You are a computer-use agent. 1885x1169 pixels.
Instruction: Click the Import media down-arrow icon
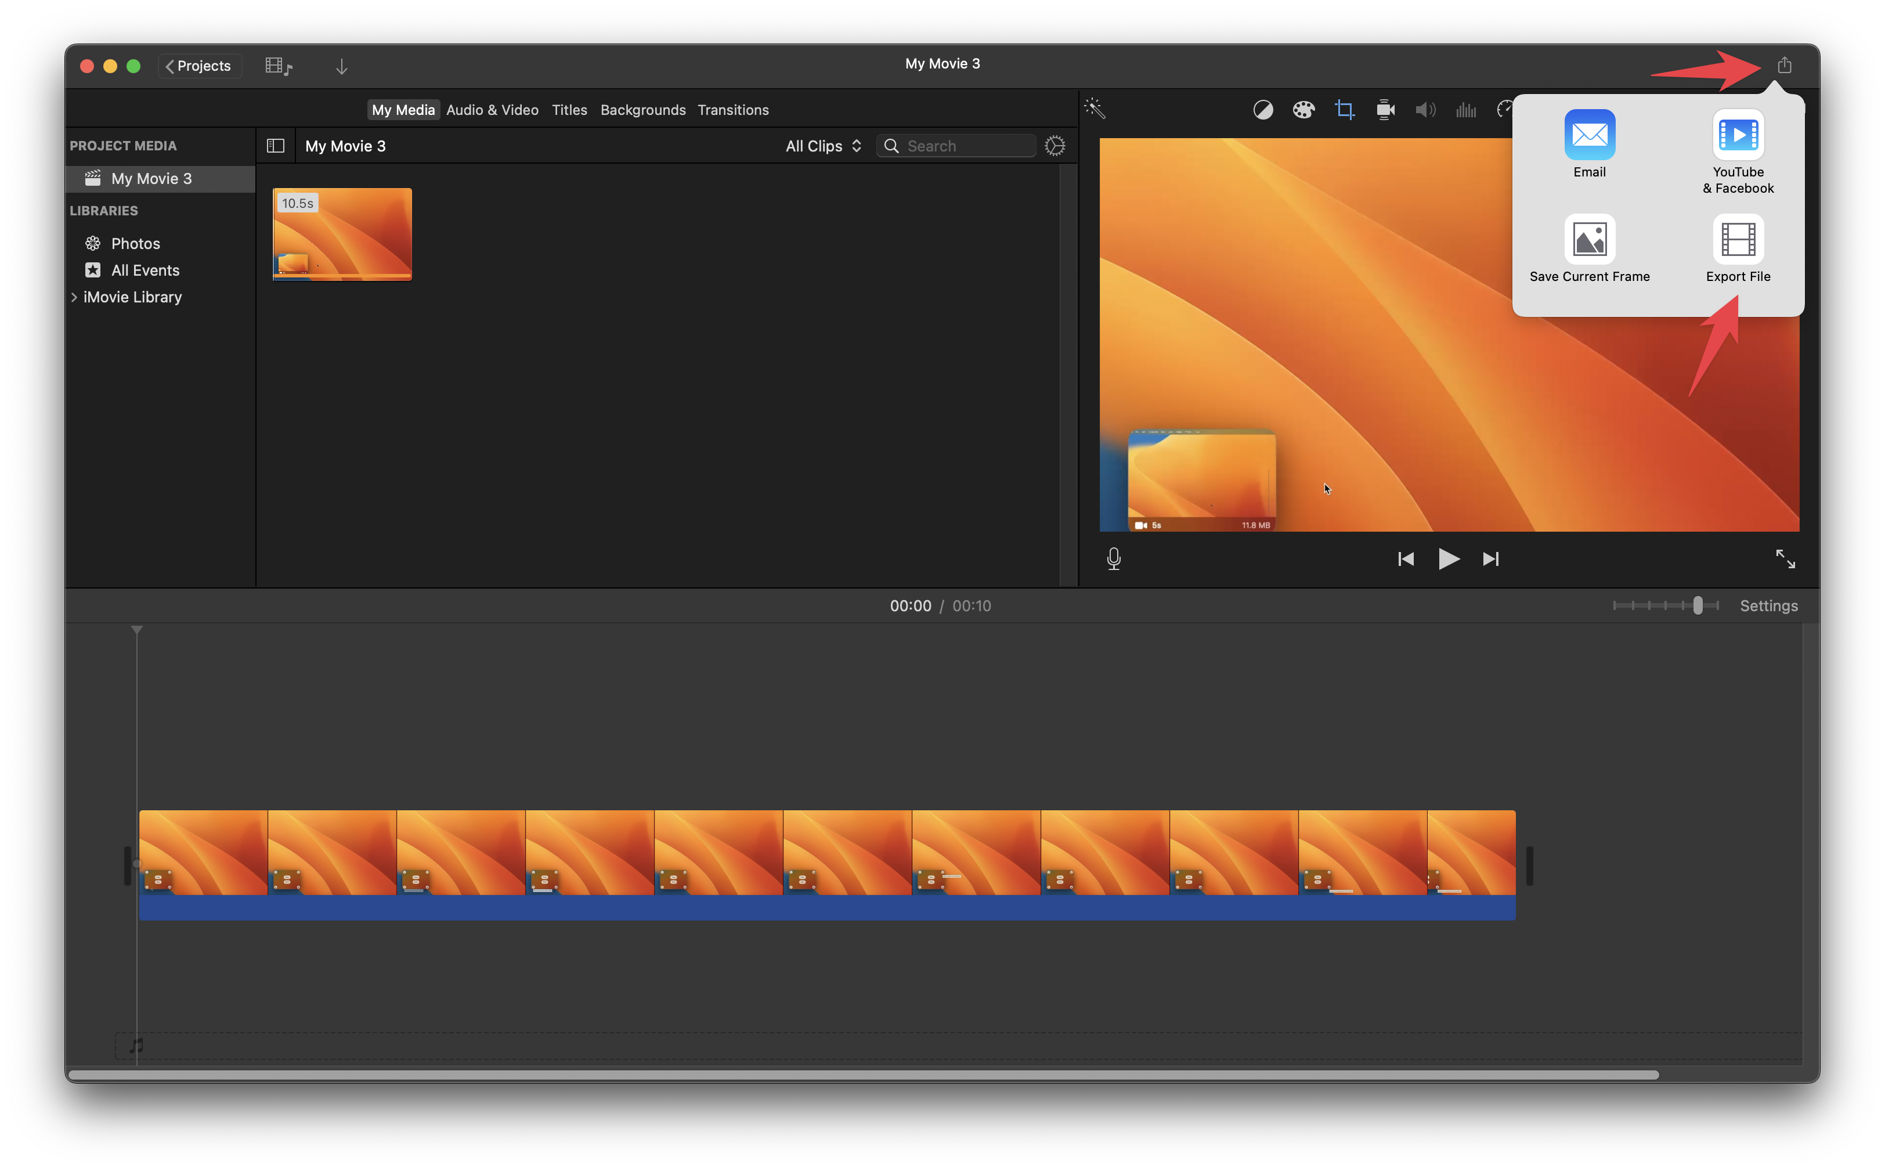pyautogui.click(x=342, y=67)
